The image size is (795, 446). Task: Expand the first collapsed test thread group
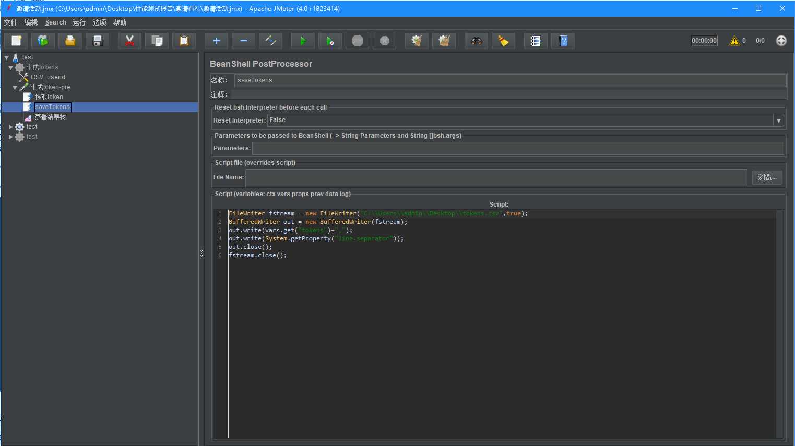(11, 127)
